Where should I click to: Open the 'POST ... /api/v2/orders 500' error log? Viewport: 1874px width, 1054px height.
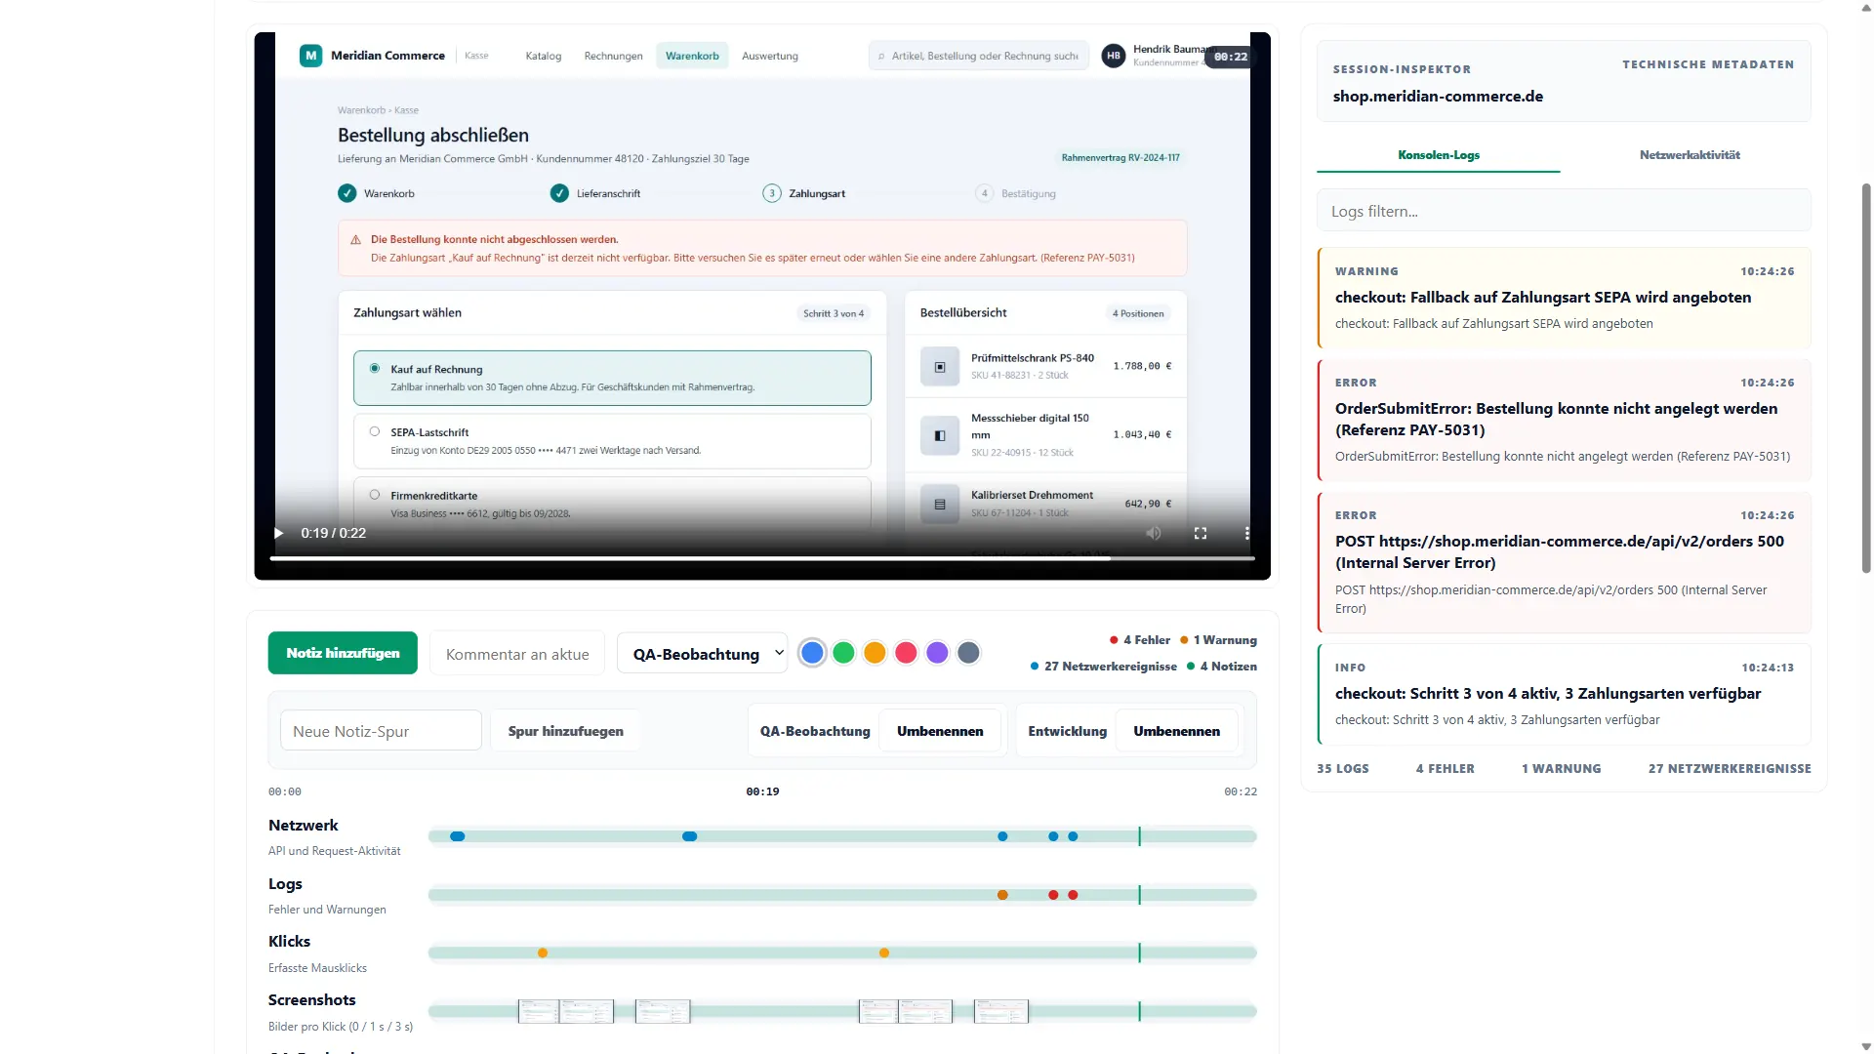pyautogui.click(x=1564, y=562)
